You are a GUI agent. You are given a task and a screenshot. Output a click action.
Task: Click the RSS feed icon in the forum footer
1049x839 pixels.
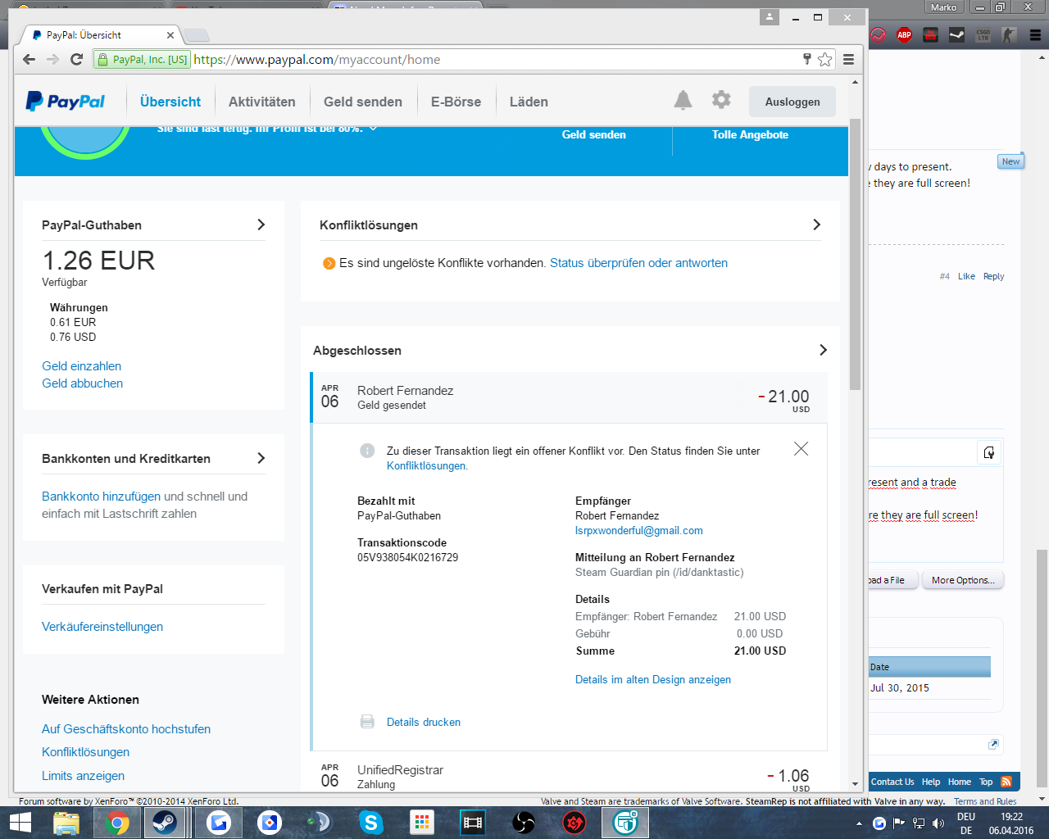coord(1006,782)
